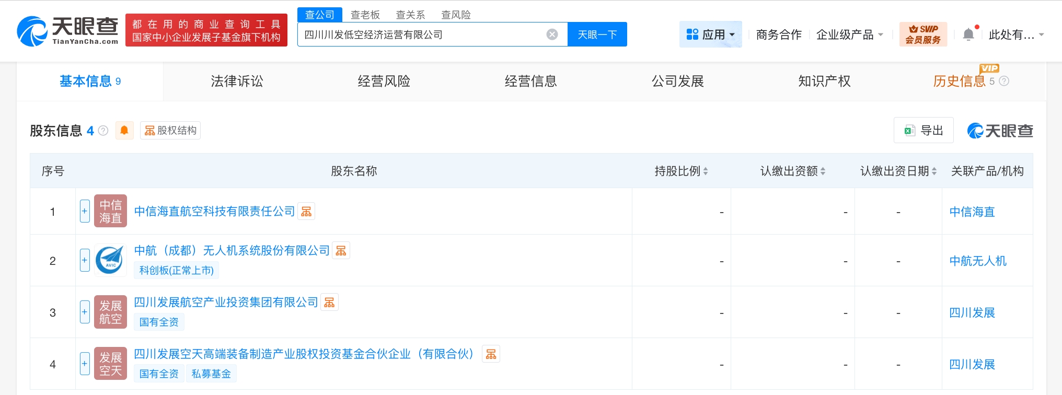Click the 导出 export button
The width and height of the screenshot is (1062, 395).
(924, 131)
